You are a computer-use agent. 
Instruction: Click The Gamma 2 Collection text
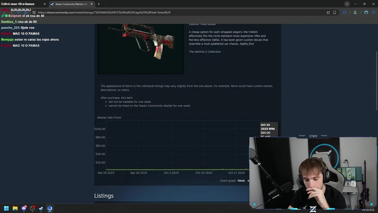tap(205, 51)
